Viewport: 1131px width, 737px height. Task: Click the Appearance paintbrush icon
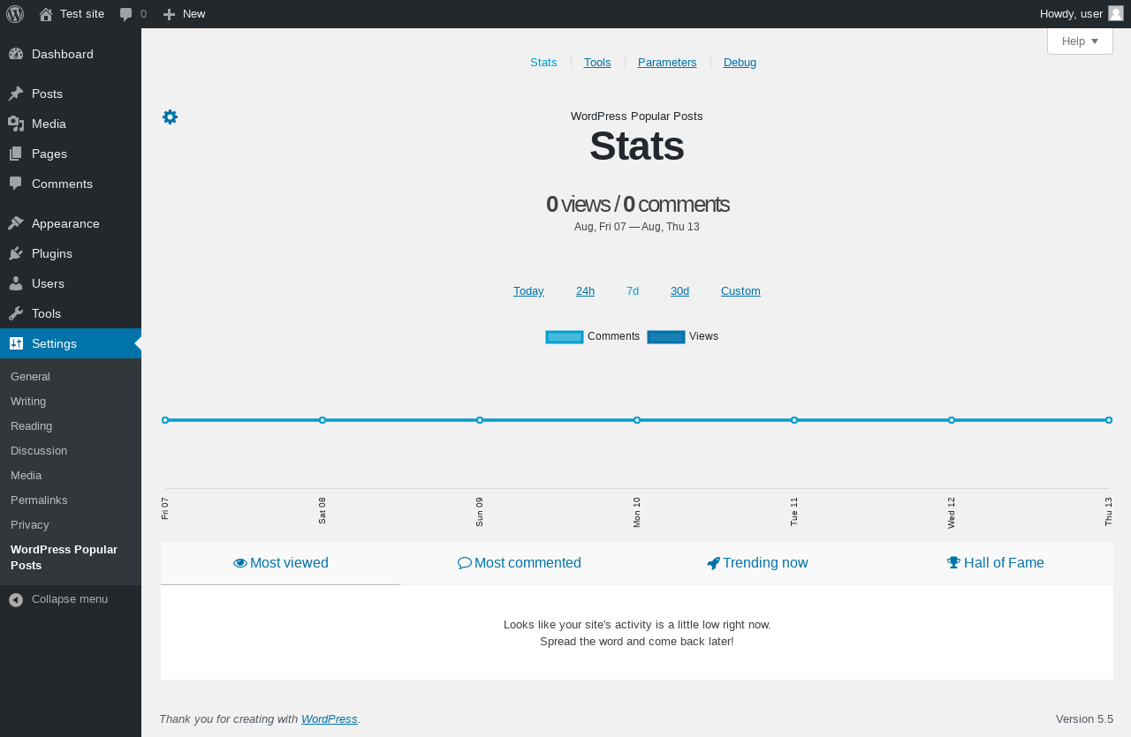(16, 223)
